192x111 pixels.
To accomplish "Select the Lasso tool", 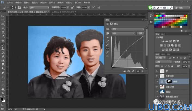I will 2,24.
